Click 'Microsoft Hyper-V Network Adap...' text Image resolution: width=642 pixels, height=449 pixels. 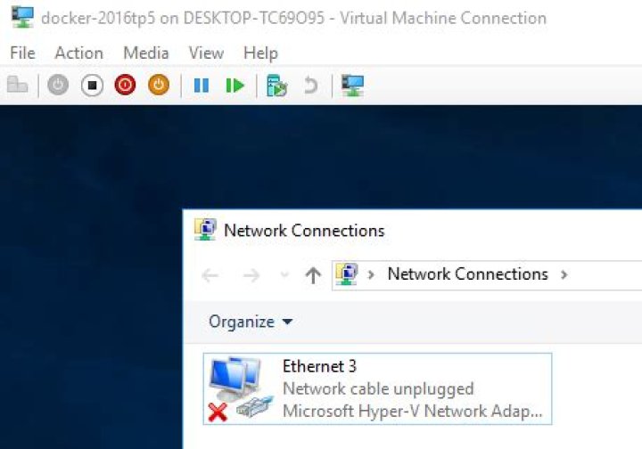(412, 411)
